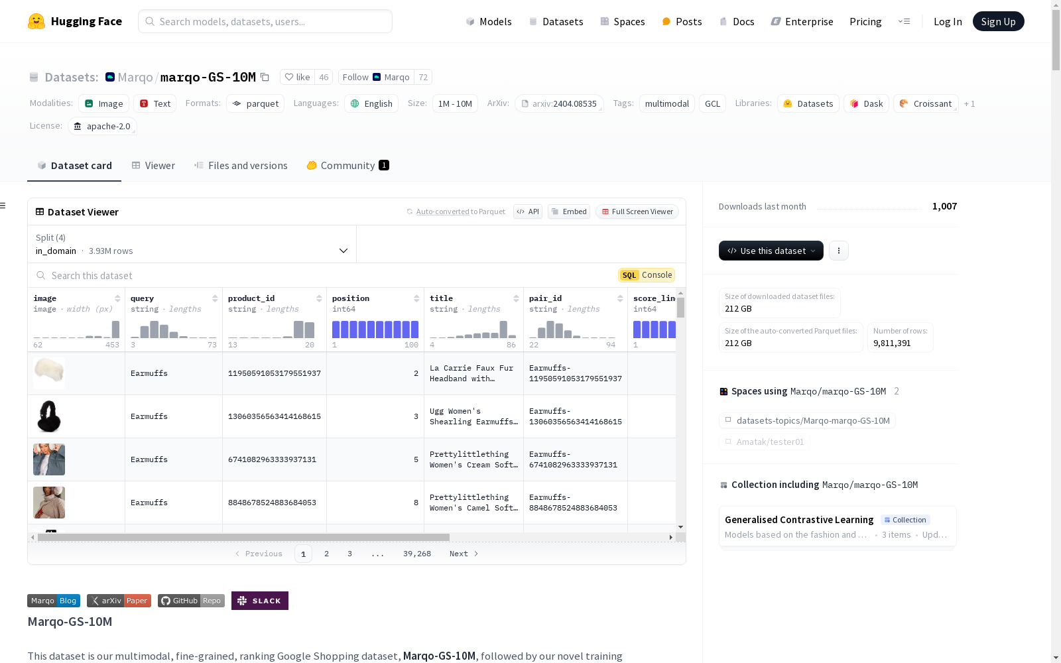Sort the image column
1061x663 pixels.
(x=117, y=298)
